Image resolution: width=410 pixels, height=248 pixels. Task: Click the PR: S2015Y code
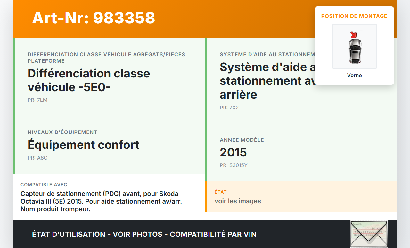[x=234, y=165]
